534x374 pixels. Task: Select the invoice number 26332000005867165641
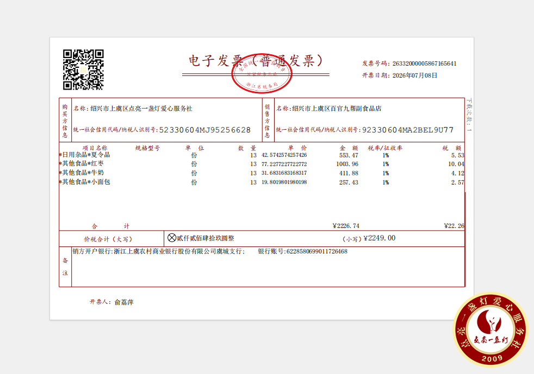click(424, 64)
